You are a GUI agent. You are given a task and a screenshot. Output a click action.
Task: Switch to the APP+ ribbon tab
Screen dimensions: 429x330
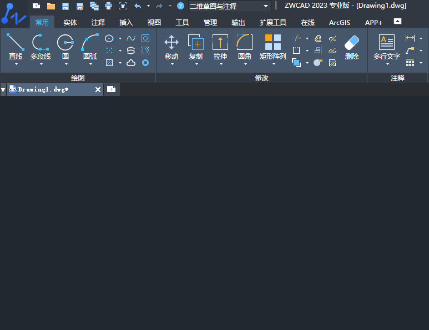point(374,22)
